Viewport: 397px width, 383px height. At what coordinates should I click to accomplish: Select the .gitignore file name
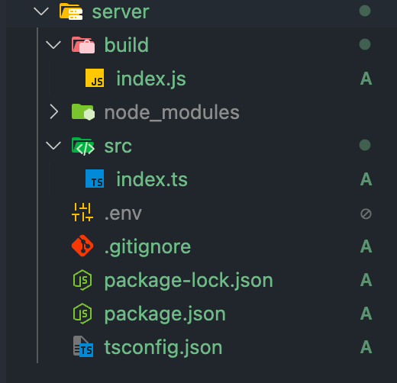click(147, 247)
